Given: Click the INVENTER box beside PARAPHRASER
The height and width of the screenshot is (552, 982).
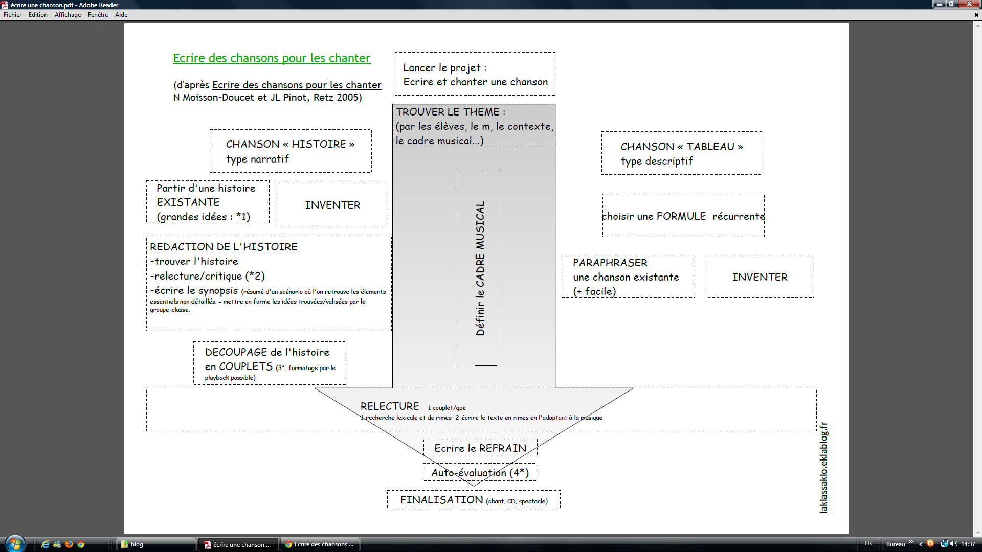Looking at the screenshot, I should [x=760, y=277].
